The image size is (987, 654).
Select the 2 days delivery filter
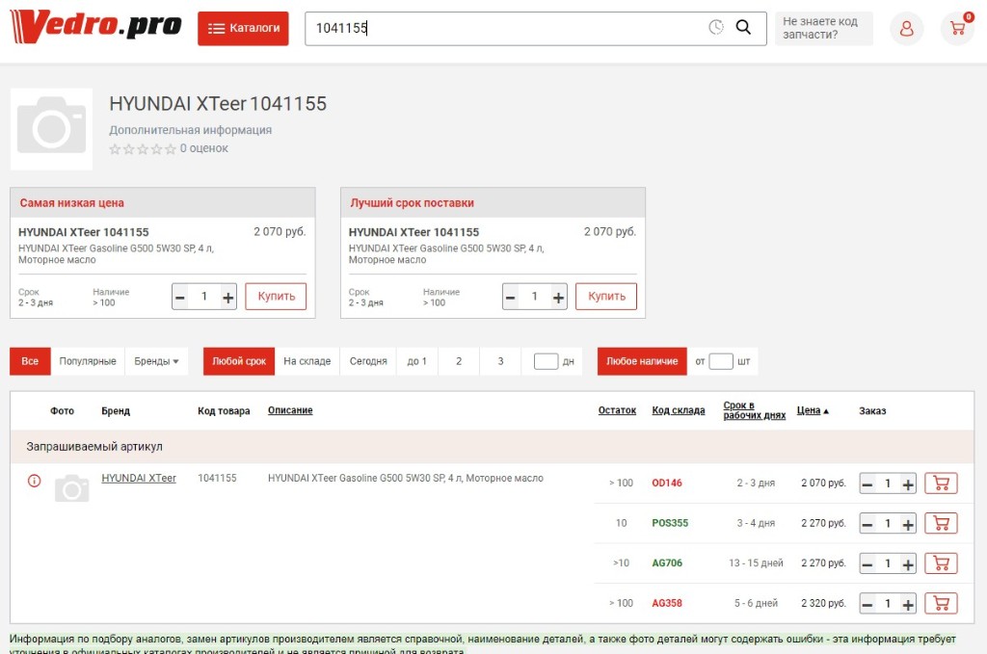click(x=459, y=361)
